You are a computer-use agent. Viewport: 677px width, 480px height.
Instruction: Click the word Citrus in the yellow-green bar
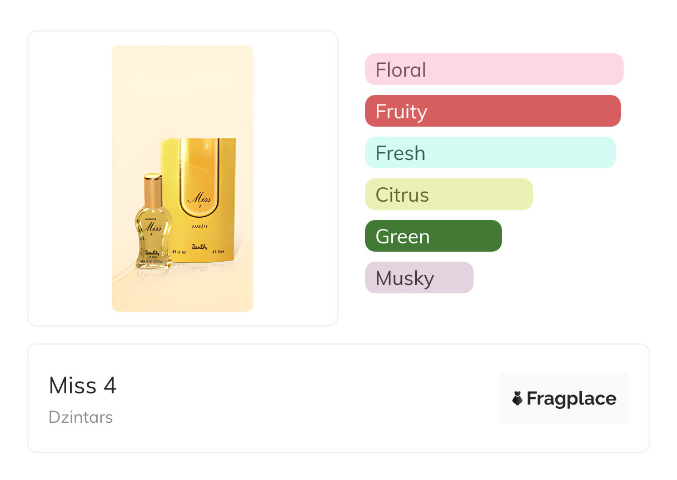402,195
